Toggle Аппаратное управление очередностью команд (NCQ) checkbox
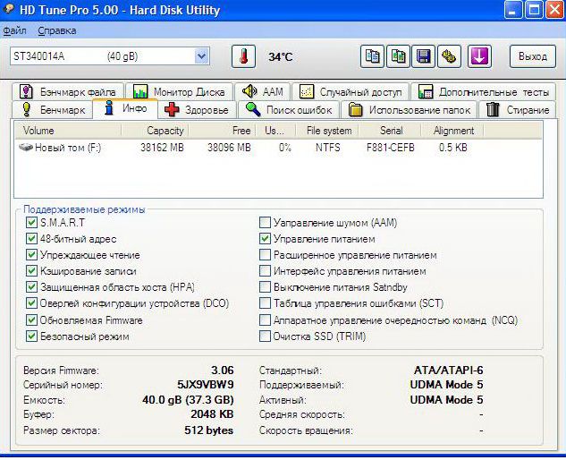 [265, 319]
